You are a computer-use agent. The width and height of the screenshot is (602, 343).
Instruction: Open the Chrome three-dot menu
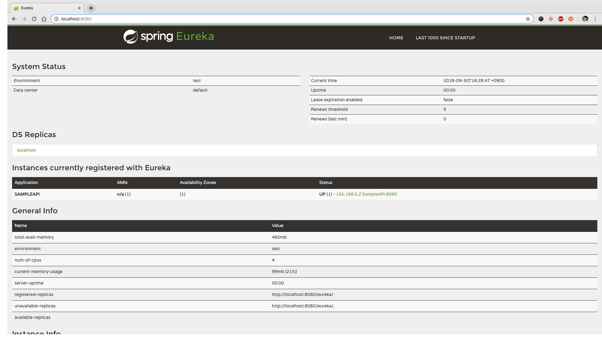click(595, 19)
